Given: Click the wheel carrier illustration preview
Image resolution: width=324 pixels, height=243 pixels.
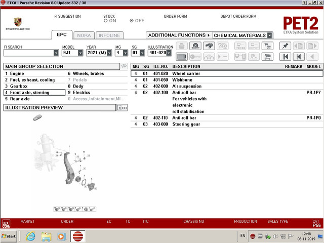Looking at the screenshot, I should [66, 162].
